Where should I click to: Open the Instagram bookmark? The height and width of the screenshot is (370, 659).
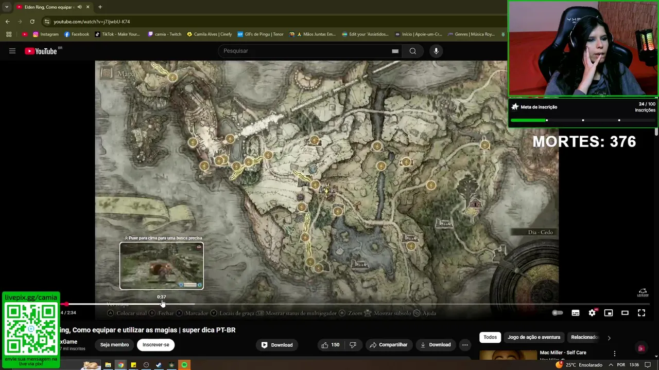tap(46, 34)
